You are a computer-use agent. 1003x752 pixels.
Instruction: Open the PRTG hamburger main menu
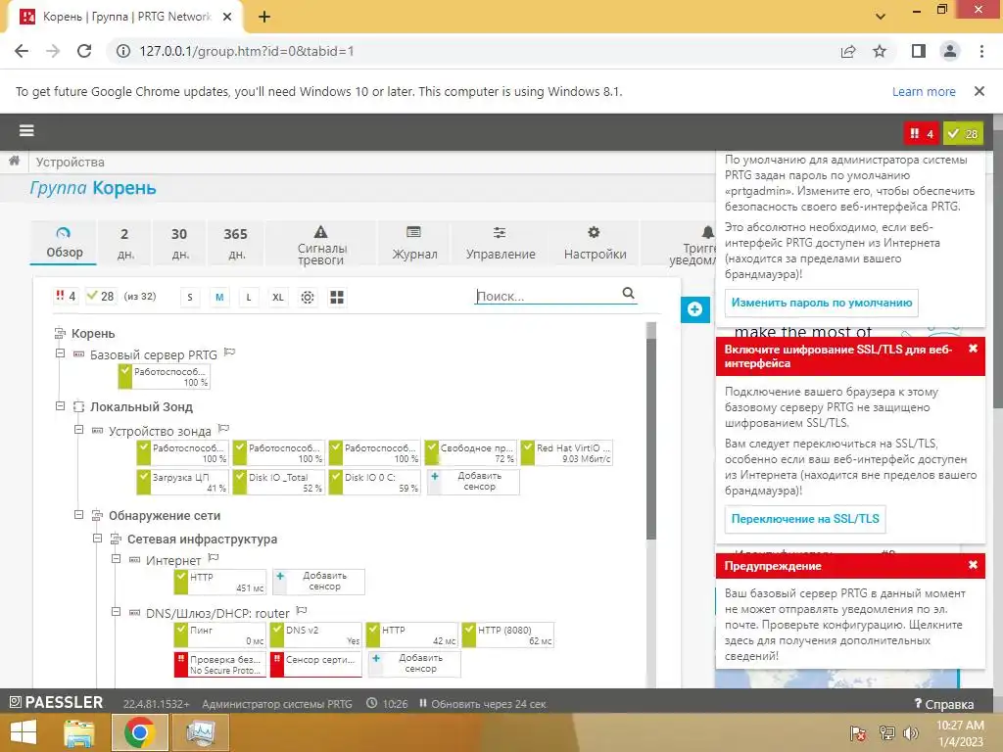[x=26, y=130]
